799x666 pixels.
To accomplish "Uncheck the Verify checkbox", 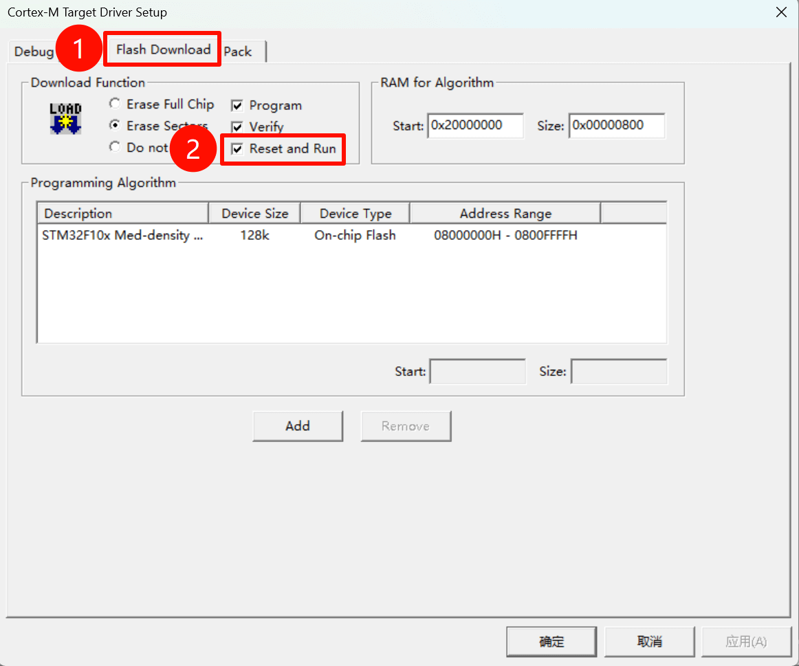I will pos(237,127).
